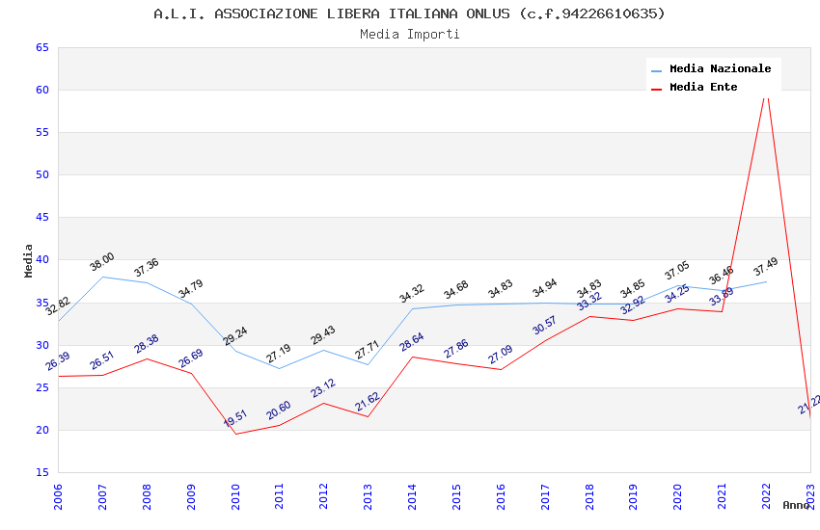The image size is (820, 530).
Task: Click the 27.71 national data label
Action: pos(367,350)
